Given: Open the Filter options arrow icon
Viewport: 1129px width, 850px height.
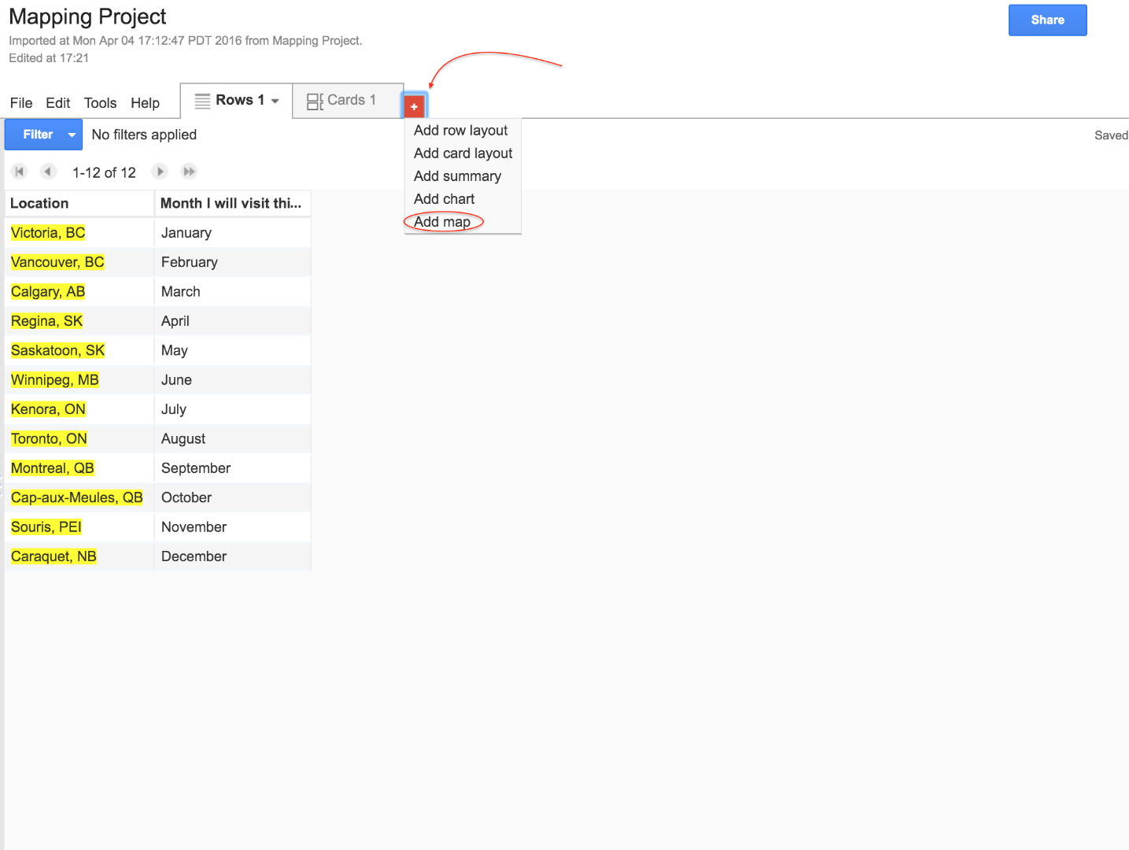Looking at the screenshot, I should click(x=71, y=134).
